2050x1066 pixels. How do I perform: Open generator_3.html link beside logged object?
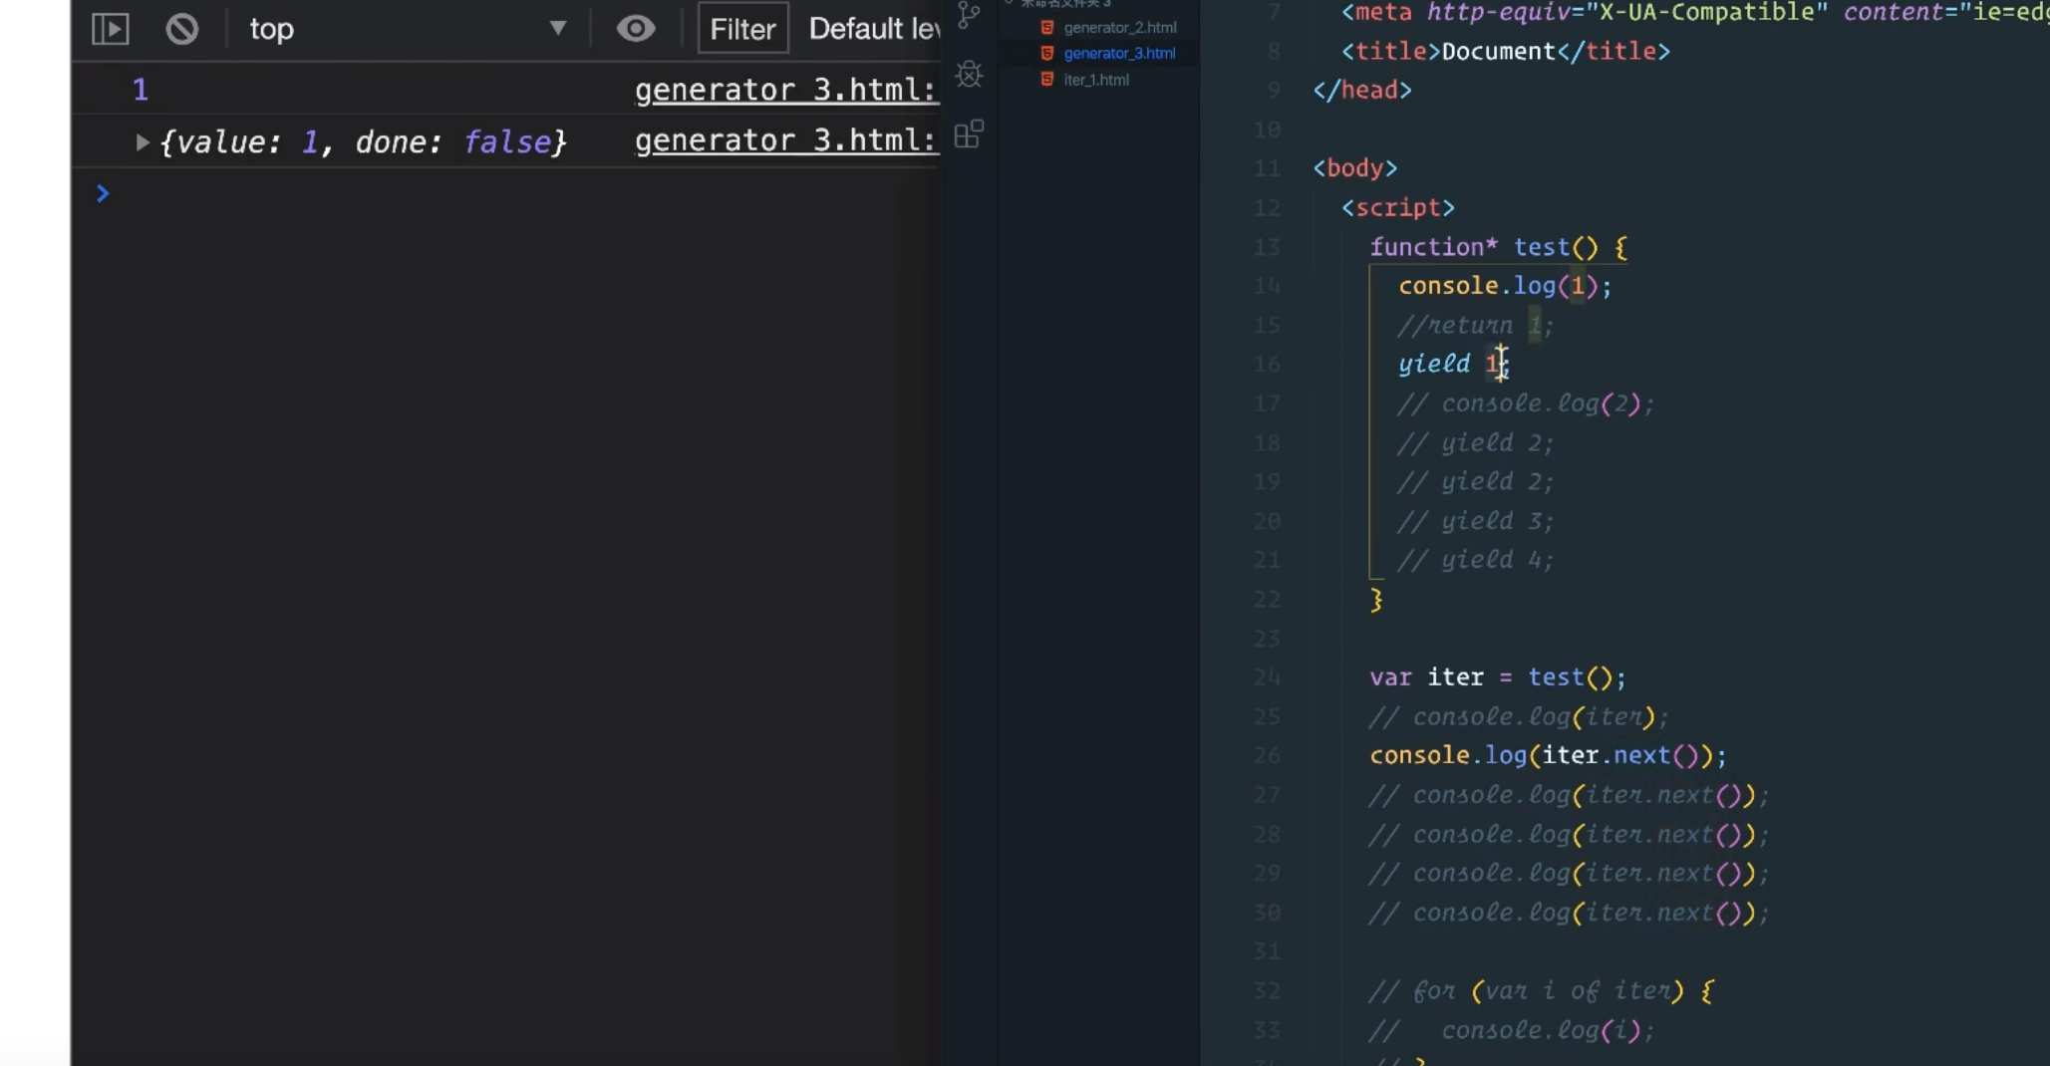tap(786, 140)
